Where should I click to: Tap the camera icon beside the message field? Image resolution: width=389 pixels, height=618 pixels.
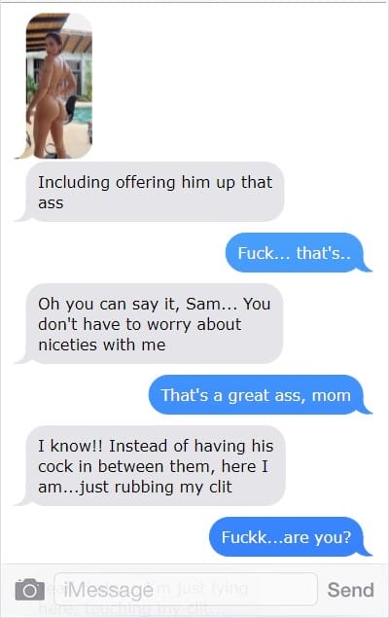point(29,590)
